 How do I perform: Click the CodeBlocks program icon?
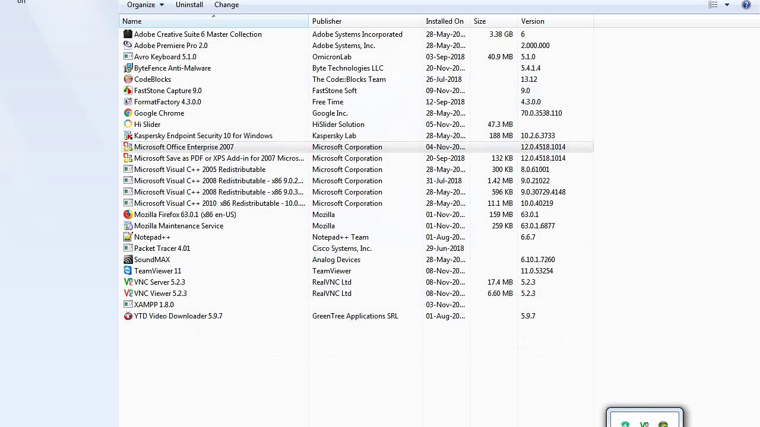(128, 79)
